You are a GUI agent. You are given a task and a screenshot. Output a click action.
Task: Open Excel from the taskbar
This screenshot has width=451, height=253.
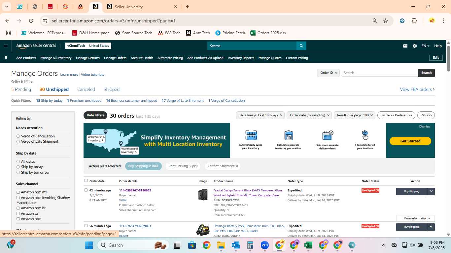(308, 245)
